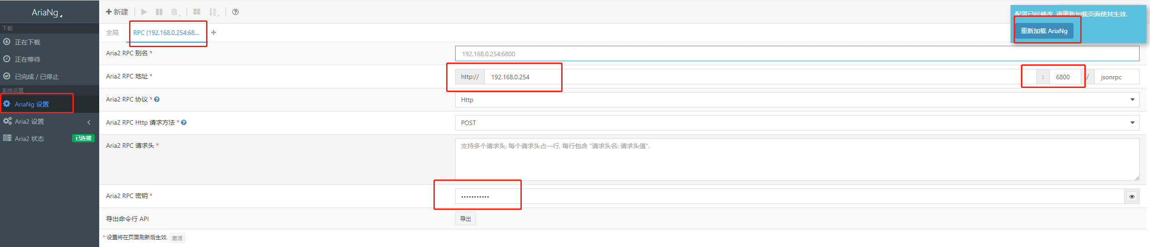Screen dimensions: 1150x247
Task: Open Aria2 状态 in the sidebar
Action: (x=29, y=139)
